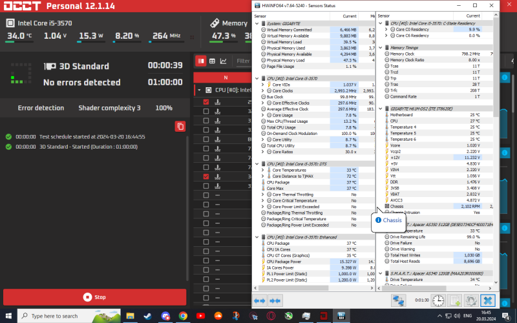Click the HWiNFO network remote icon

(x=398, y=300)
